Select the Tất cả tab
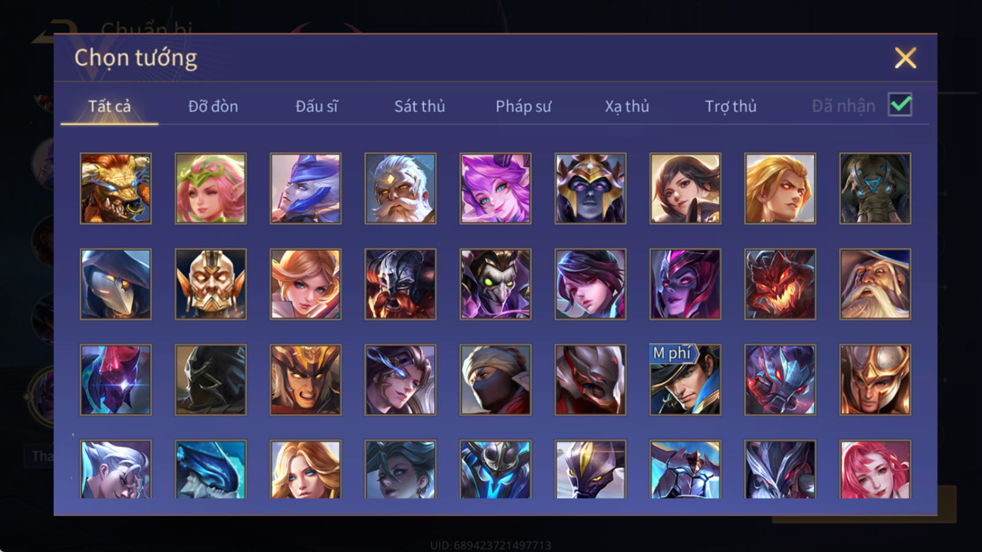 coord(109,106)
